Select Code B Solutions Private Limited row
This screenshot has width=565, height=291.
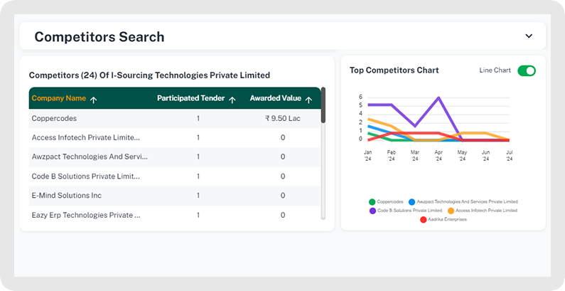click(85, 176)
